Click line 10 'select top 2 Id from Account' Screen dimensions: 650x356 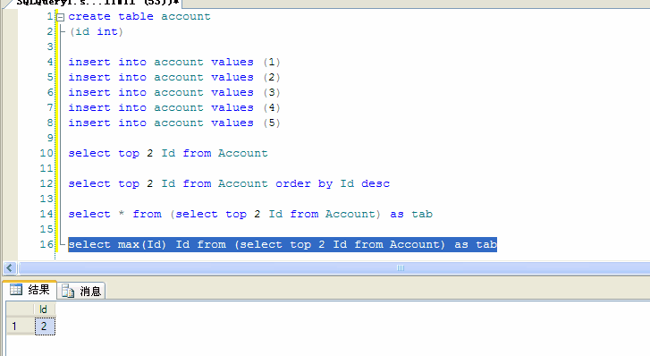coord(168,154)
